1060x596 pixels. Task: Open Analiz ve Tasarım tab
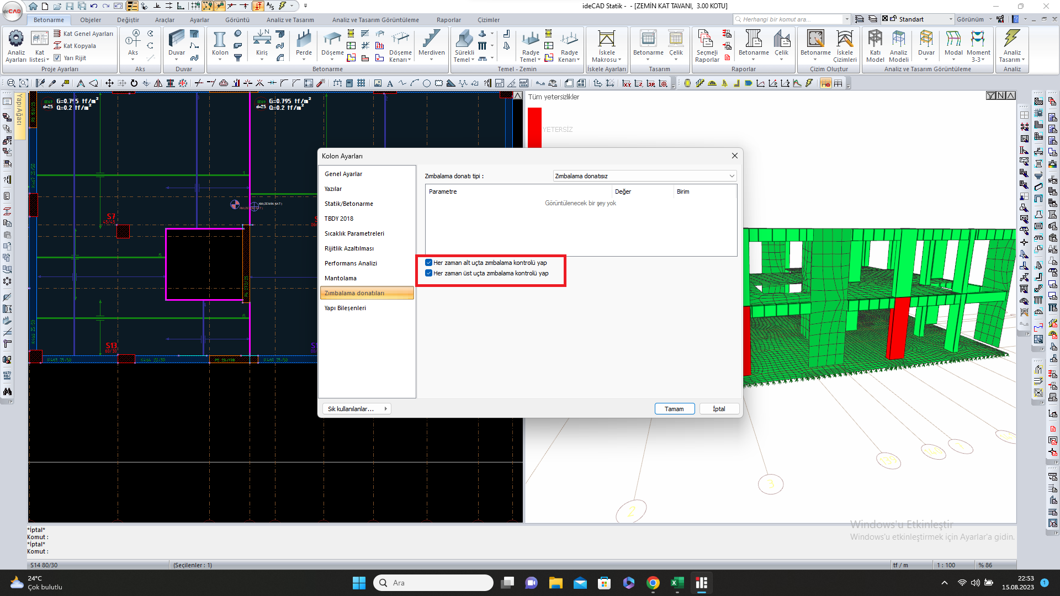290,20
